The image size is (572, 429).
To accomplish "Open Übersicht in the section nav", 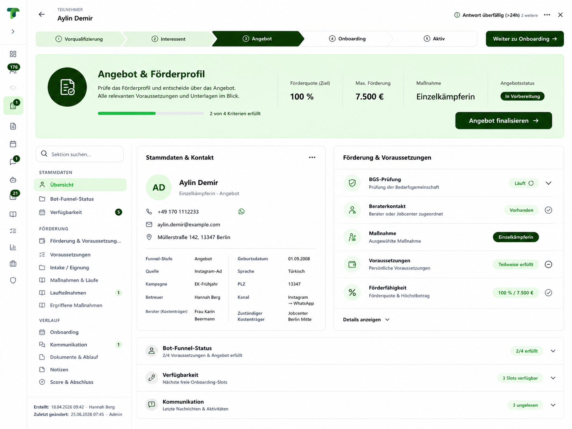I will 80,184.
